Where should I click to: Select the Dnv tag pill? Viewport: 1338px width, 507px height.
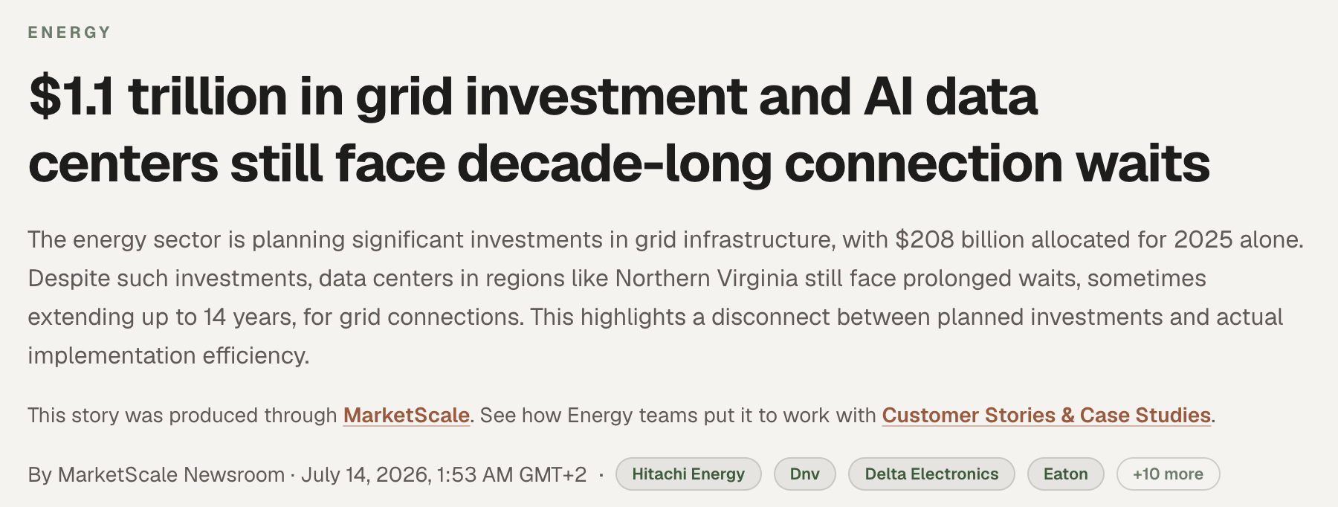pos(804,474)
